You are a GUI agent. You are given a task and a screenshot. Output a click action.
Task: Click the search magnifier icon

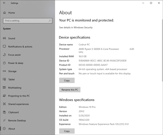pos(50,21)
